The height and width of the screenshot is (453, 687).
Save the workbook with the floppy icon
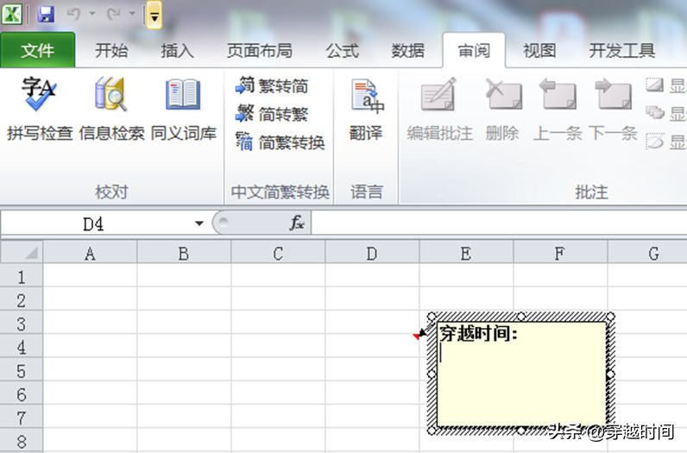[x=46, y=14]
